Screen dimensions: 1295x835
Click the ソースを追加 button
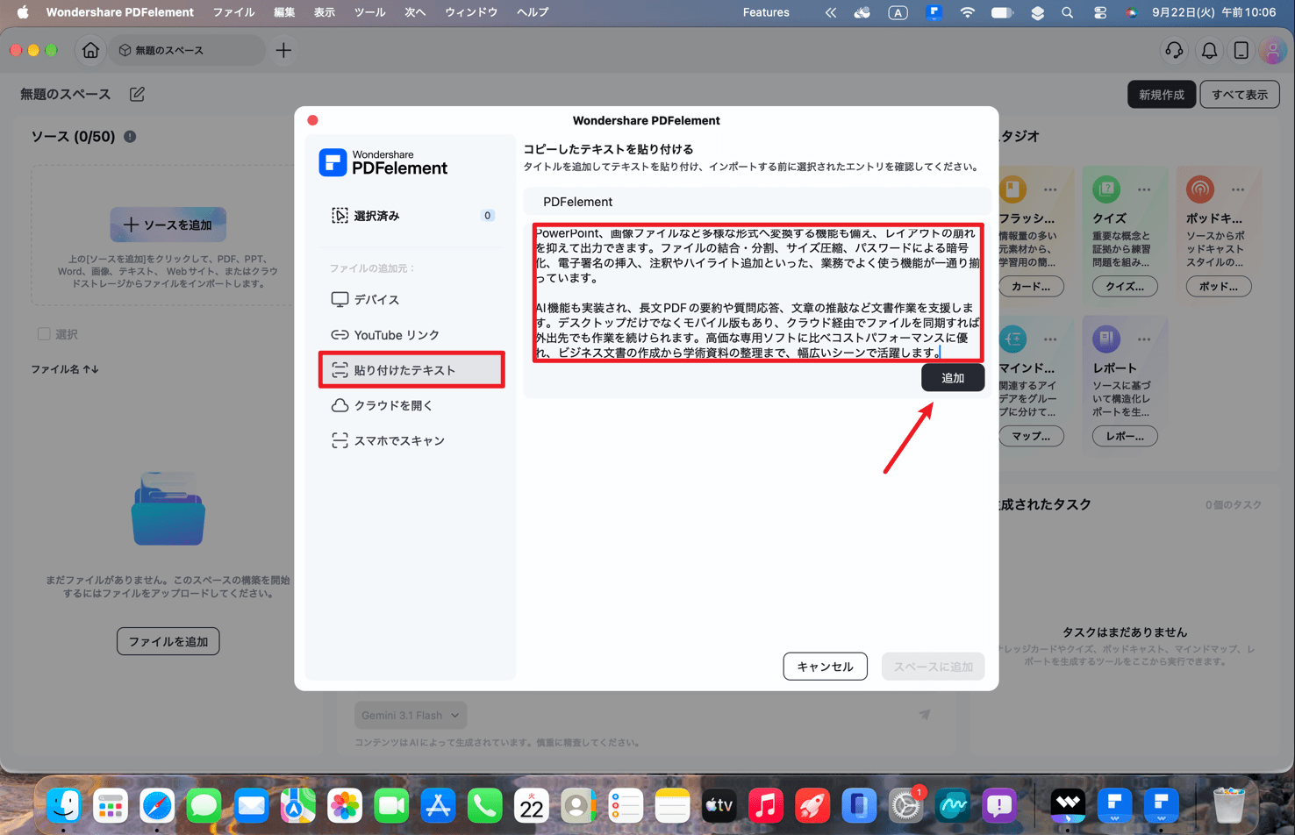point(168,225)
